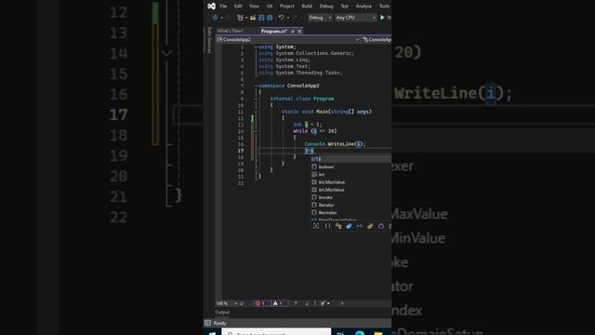Open File Explorer from the taskbar
595x335 pixels.
coord(378,333)
